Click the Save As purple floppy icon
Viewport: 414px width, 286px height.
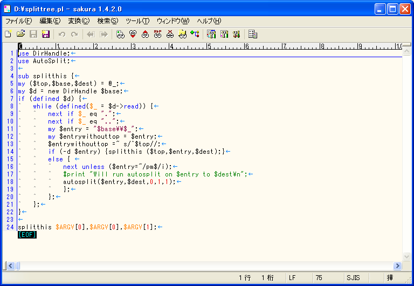tap(46, 34)
